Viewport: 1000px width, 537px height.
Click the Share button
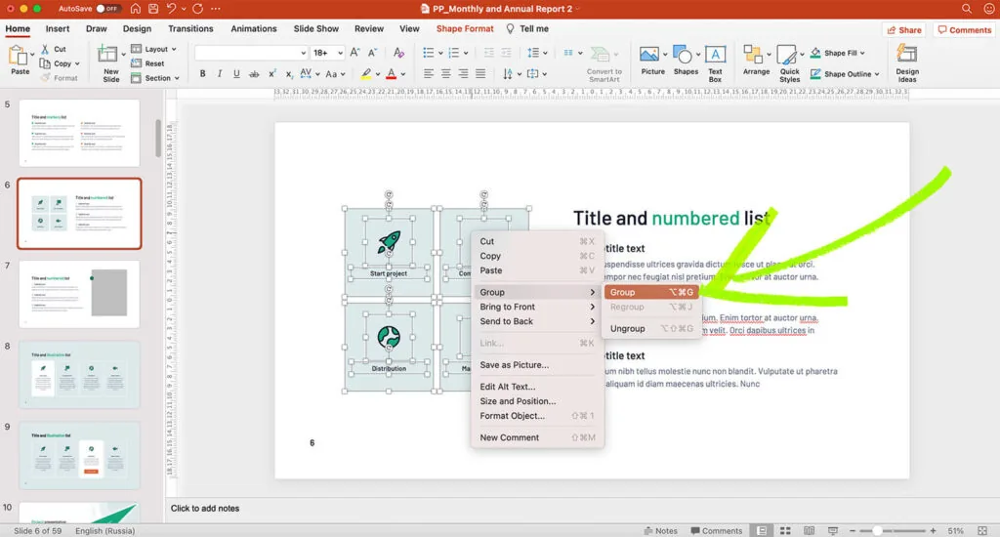tap(903, 30)
